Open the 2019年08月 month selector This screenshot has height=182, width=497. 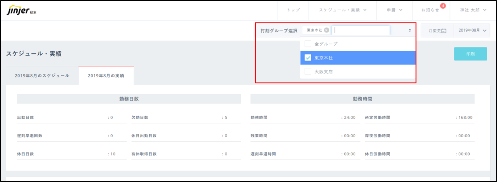click(471, 30)
